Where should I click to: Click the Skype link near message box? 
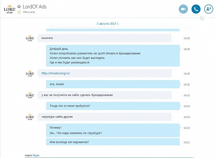pos(36,155)
